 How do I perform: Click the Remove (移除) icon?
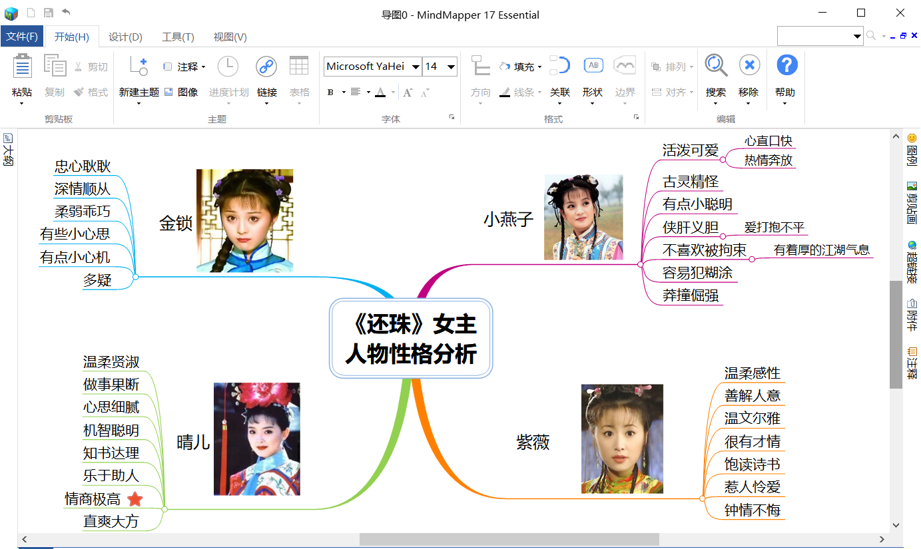pyautogui.click(x=749, y=66)
